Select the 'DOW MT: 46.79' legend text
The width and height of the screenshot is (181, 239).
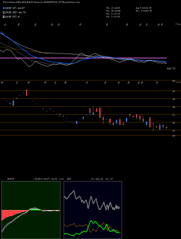pos(16,12)
